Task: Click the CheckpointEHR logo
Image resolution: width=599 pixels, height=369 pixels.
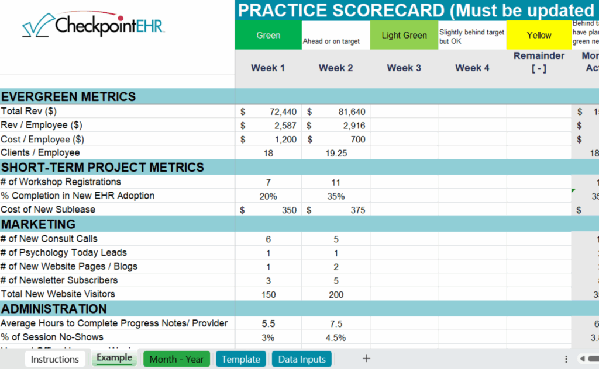Action: (x=94, y=26)
